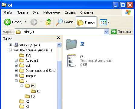Select the f6 text document icon
The image size is (135, 109).
click(x=71, y=61)
